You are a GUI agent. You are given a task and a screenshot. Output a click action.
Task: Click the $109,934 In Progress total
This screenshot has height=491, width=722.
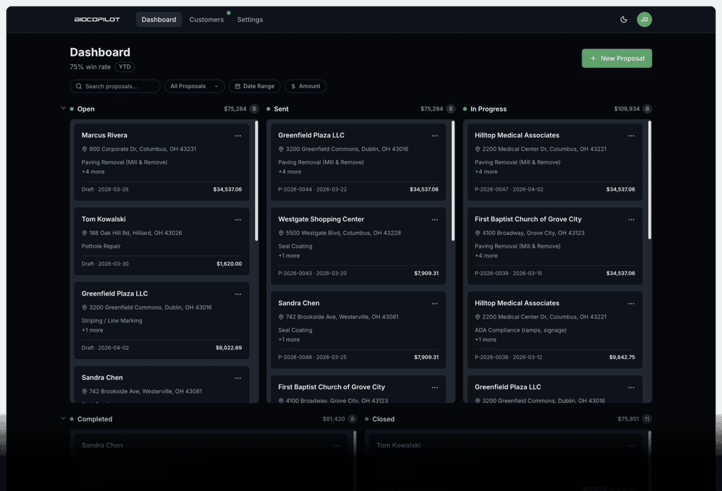[x=627, y=109]
